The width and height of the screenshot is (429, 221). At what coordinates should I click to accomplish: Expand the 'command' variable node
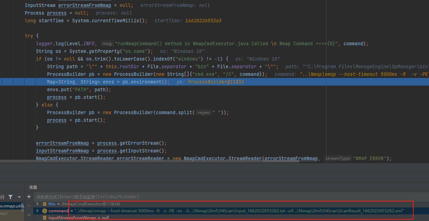[37, 211]
